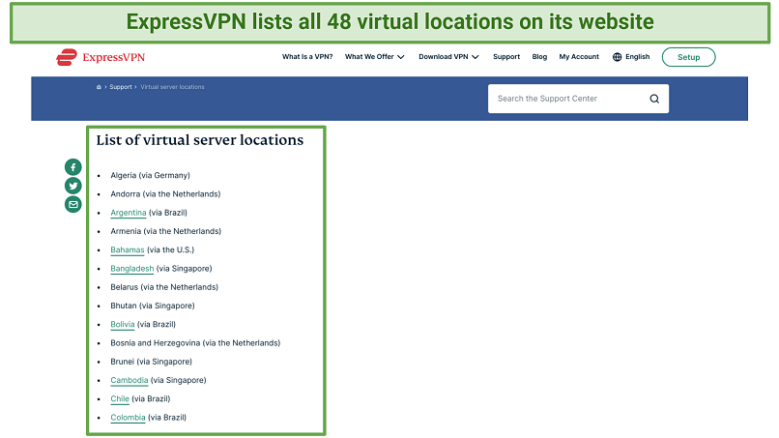
Task: Click the Andorra (via the Netherlands) entry
Action: [165, 194]
